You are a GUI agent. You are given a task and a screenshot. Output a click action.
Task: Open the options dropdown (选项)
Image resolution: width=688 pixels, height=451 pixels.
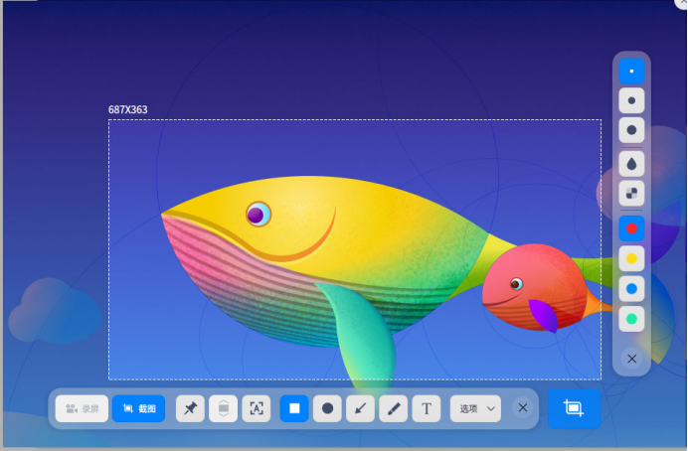tap(475, 408)
